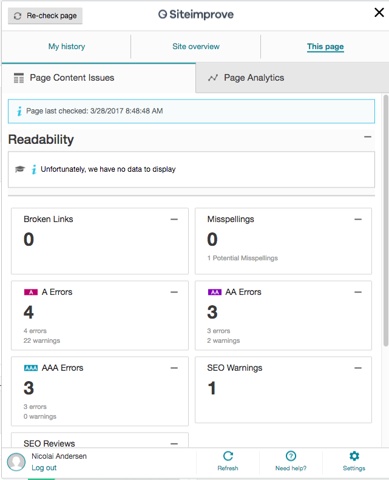Click the Page Content Issues table icon
This screenshot has height=480, width=389.
tap(19, 78)
